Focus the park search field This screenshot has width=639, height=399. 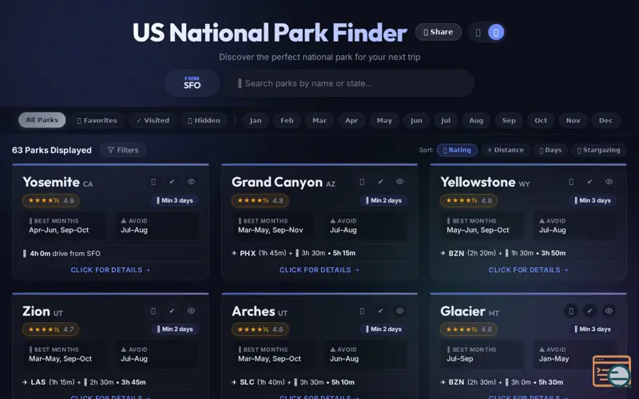[351, 84]
